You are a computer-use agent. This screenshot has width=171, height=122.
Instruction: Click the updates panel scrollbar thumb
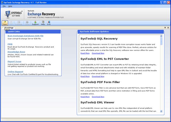[x=161, y=41]
